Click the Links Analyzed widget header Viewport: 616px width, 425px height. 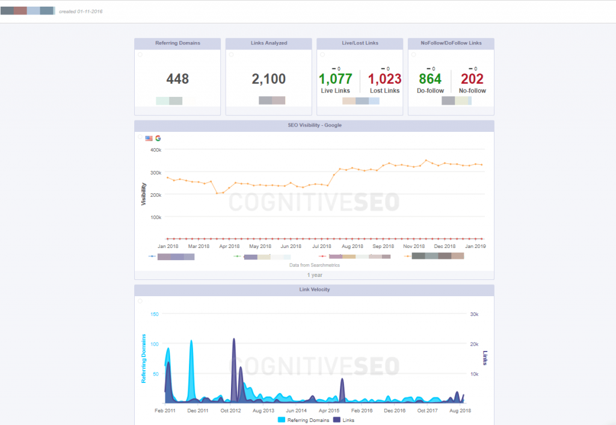[x=269, y=43]
